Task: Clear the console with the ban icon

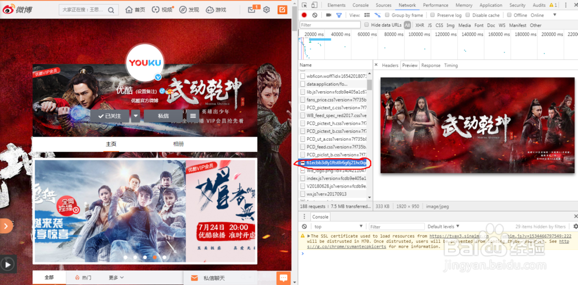Action: point(304,227)
